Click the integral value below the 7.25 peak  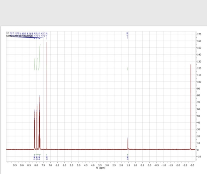pos(47,158)
